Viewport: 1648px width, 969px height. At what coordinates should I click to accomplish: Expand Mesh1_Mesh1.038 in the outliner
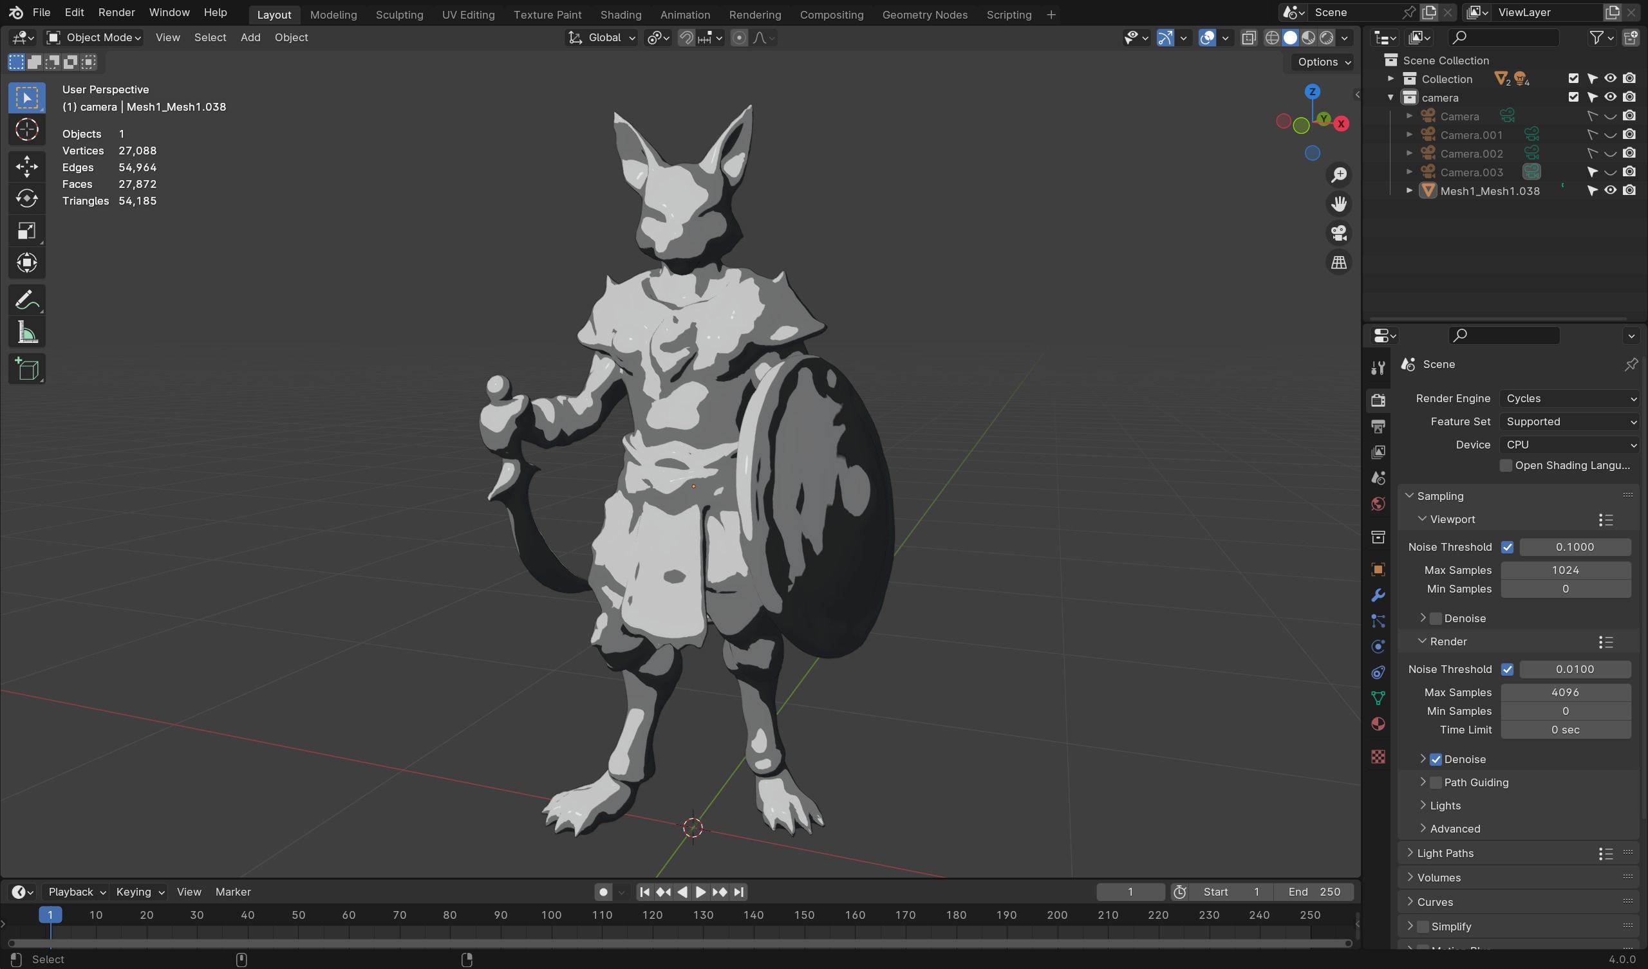coord(1409,191)
